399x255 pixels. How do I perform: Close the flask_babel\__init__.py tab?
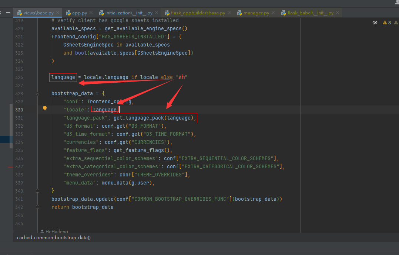coord(338,13)
